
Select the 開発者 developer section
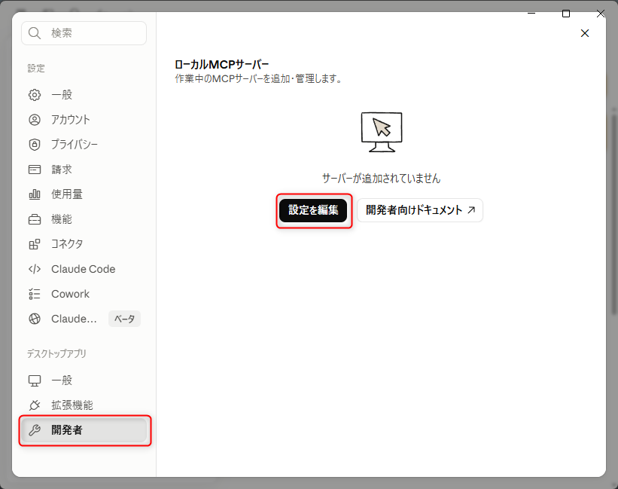pyautogui.click(x=84, y=430)
